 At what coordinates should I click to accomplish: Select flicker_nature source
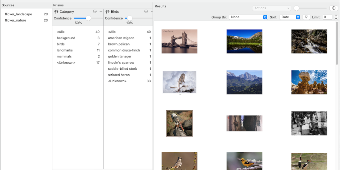tap(15, 20)
